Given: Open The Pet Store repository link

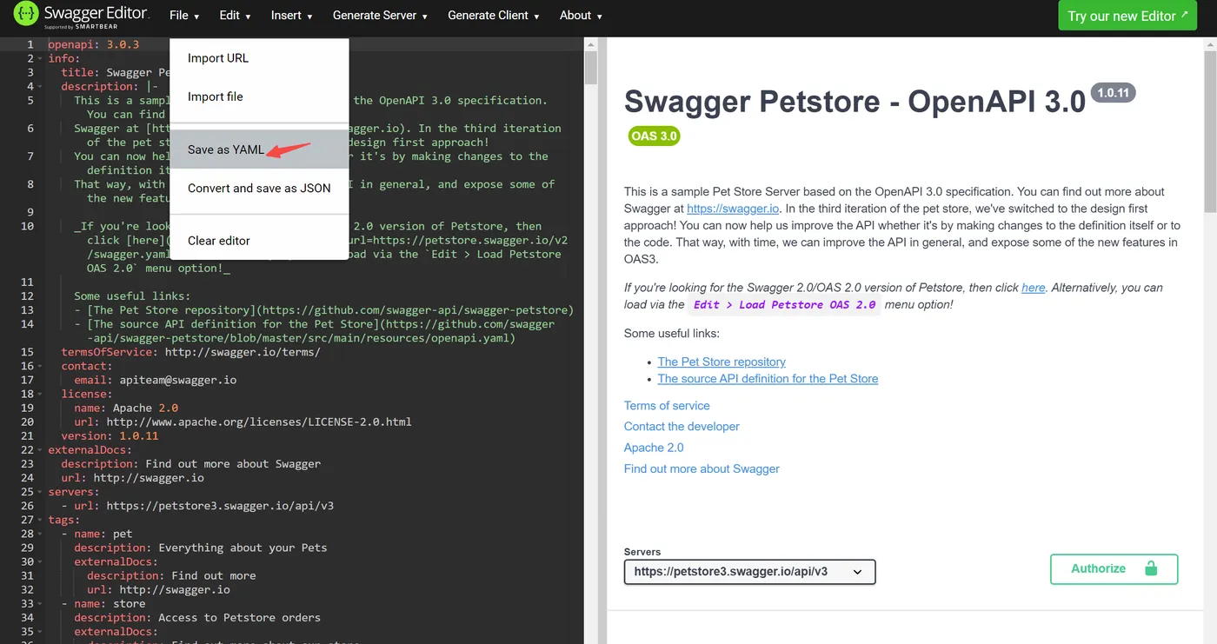Looking at the screenshot, I should 722,362.
